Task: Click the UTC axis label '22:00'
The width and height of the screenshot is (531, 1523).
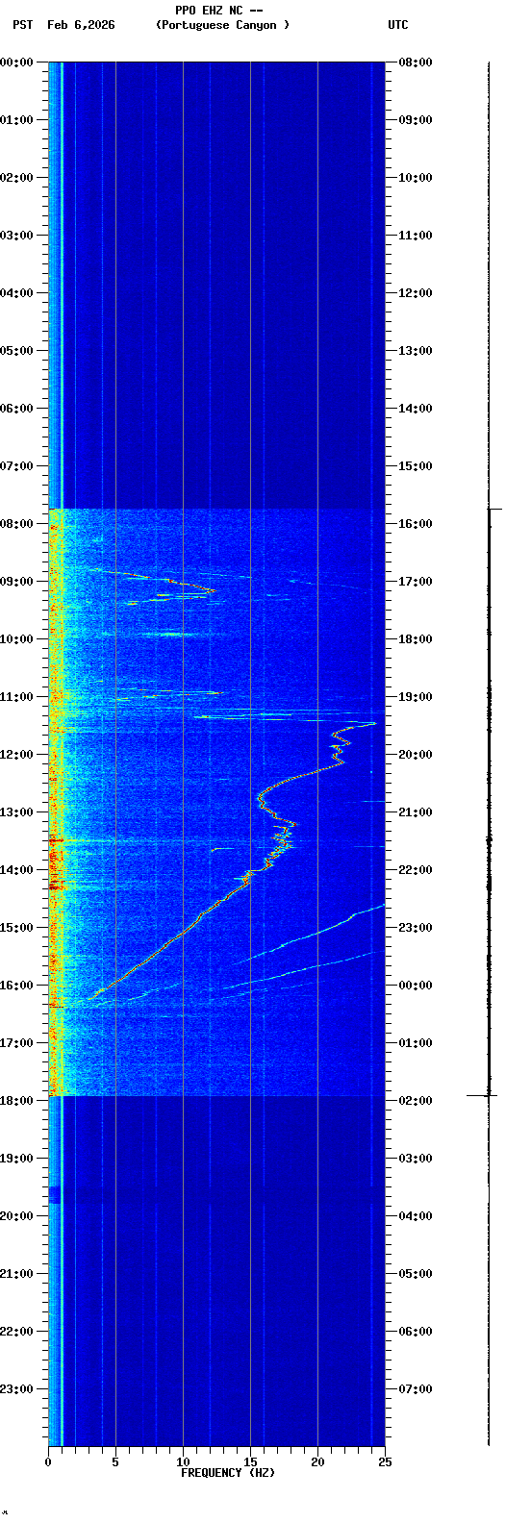Action: pyautogui.click(x=416, y=870)
